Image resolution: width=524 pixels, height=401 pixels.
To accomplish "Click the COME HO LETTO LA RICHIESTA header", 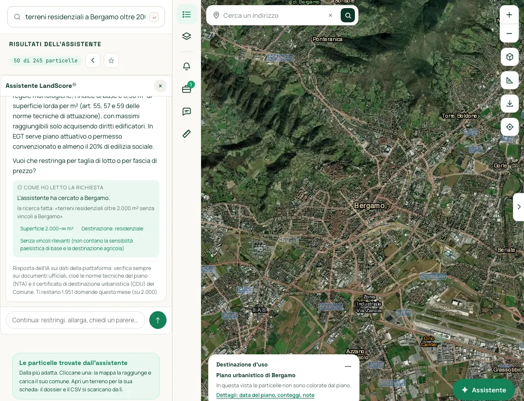I will 60,187.
